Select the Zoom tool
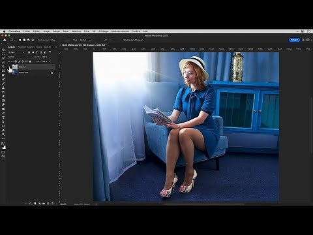The image size is (313, 235). pyautogui.click(x=3, y=134)
